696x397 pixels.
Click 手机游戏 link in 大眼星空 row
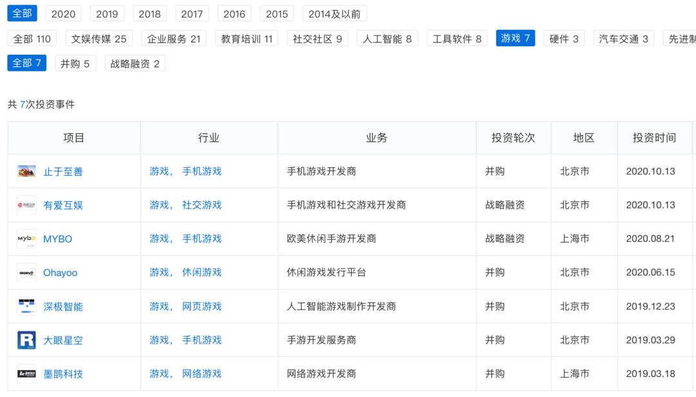[202, 340]
